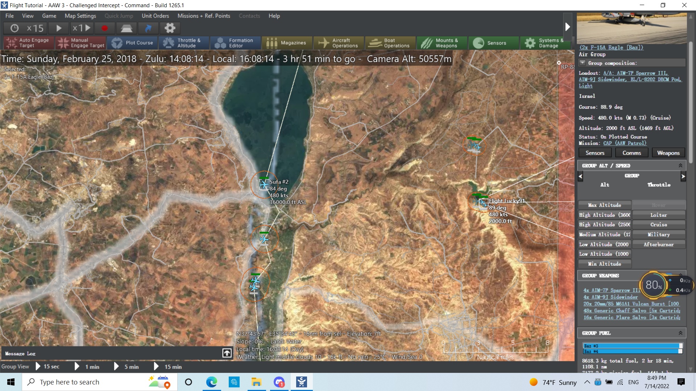Open Missions + Ref. Points menu
The width and height of the screenshot is (696, 391).
click(x=204, y=16)
